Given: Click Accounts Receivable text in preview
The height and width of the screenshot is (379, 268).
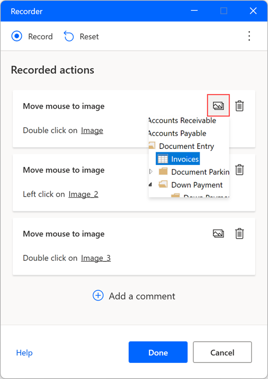Looking at the screenshot, I should point(182,120).
